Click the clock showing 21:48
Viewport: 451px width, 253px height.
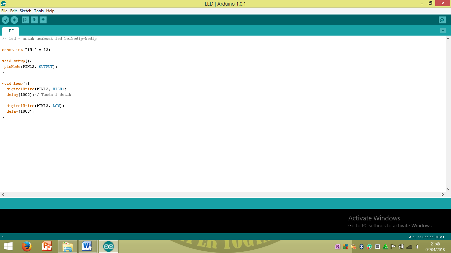tap(435, 244)
